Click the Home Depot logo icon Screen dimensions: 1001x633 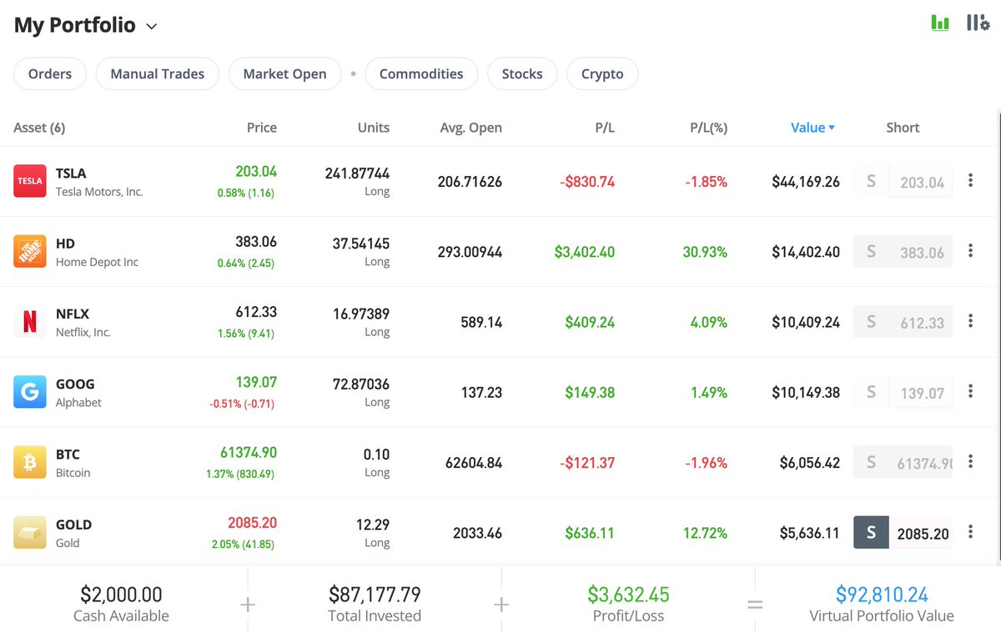click(28, 250)
